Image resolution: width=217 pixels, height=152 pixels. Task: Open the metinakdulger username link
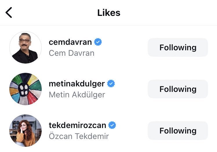pos(76,84)
